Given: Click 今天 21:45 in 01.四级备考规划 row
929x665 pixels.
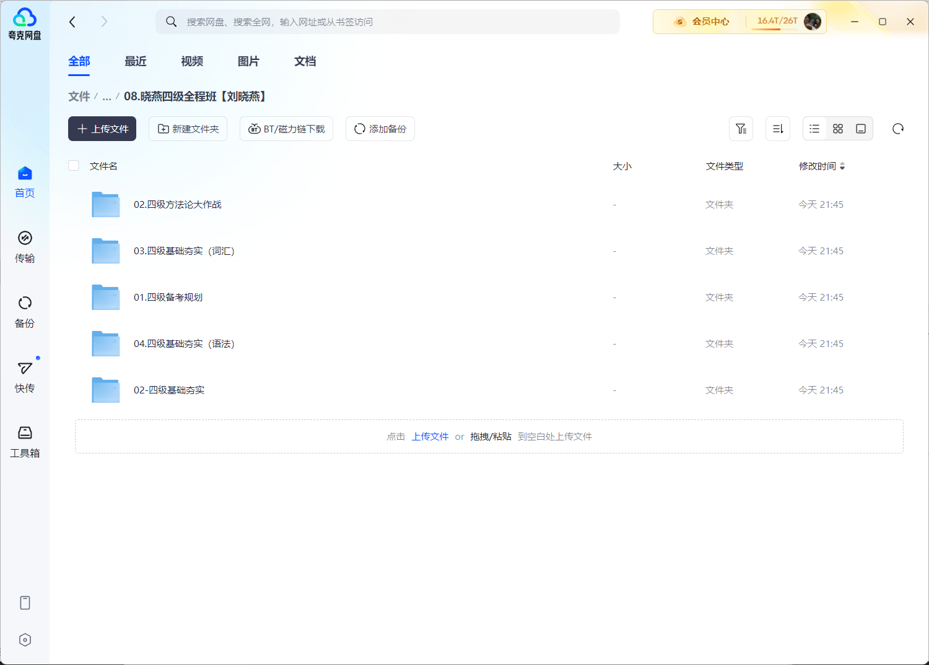Looking at the screenshot, I should tap(821, 297).
